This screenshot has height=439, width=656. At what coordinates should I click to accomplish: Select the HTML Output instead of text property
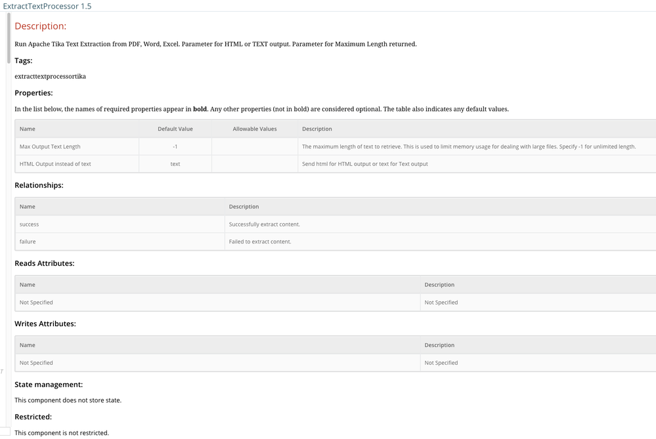(55, 164)
